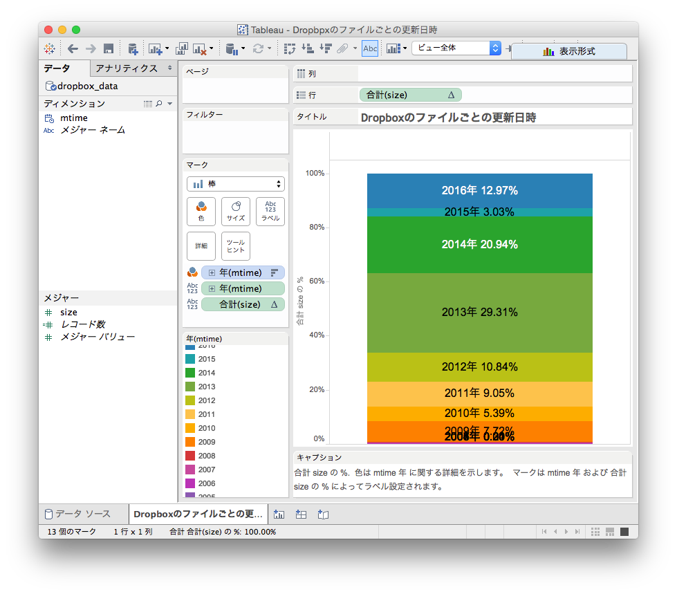Search fields with the magnifier icon

click(159, 104)
